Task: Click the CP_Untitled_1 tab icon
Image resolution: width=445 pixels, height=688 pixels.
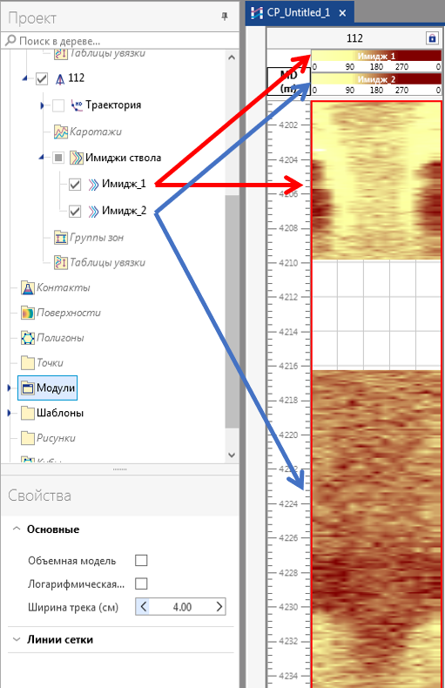Action: [x=257, y=13]
